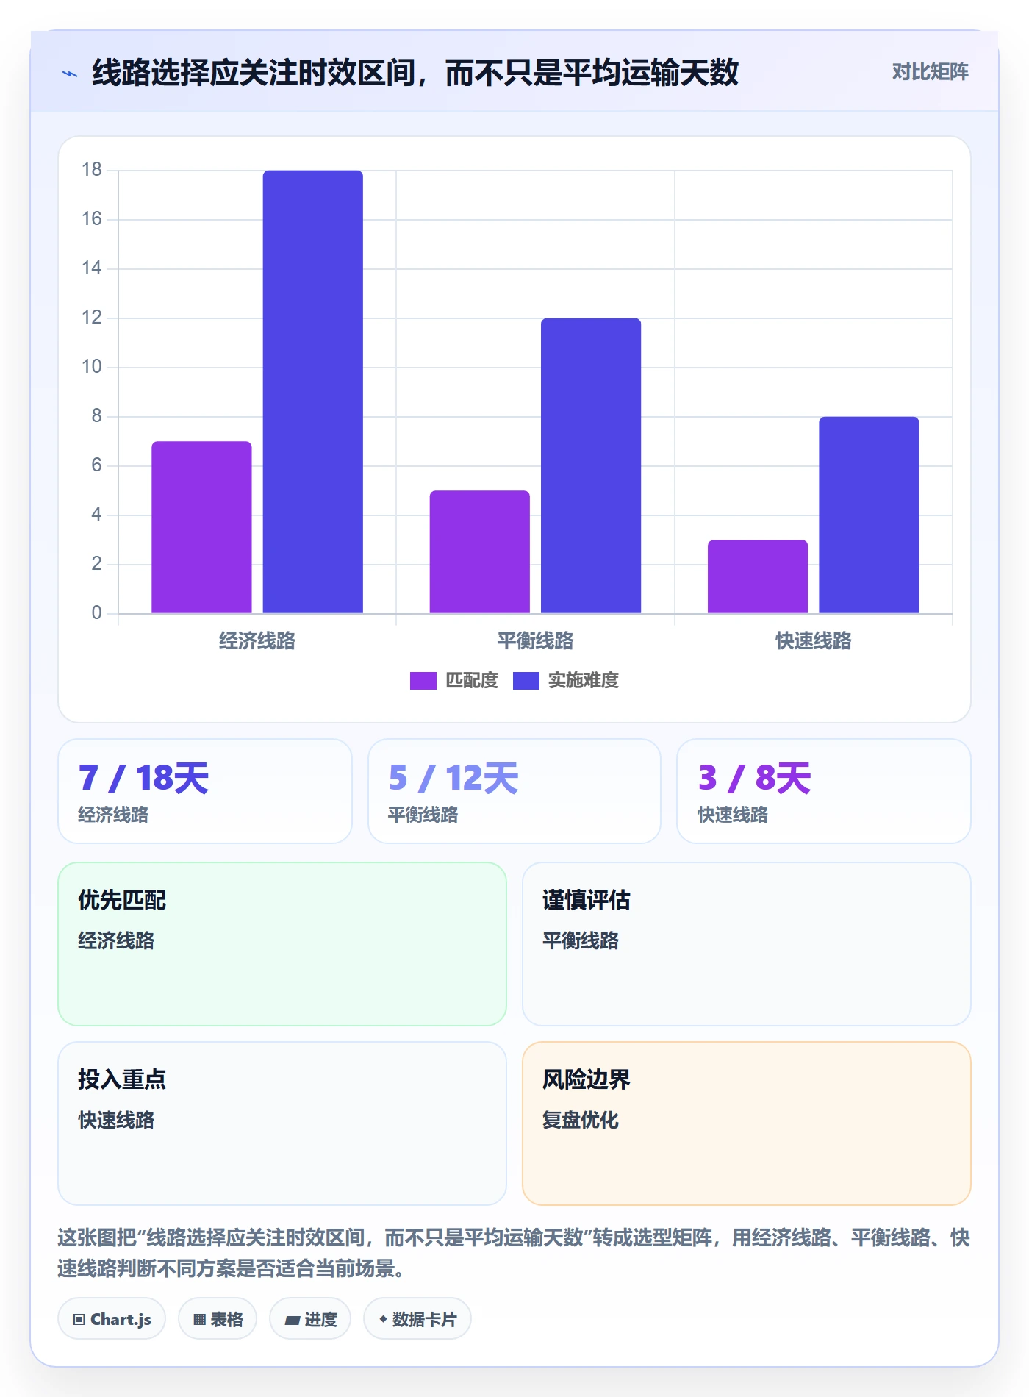1029x1397 pixels.
Task: Click the 快速线路 实施难度 blue bar
Action: tap(869, 515)
